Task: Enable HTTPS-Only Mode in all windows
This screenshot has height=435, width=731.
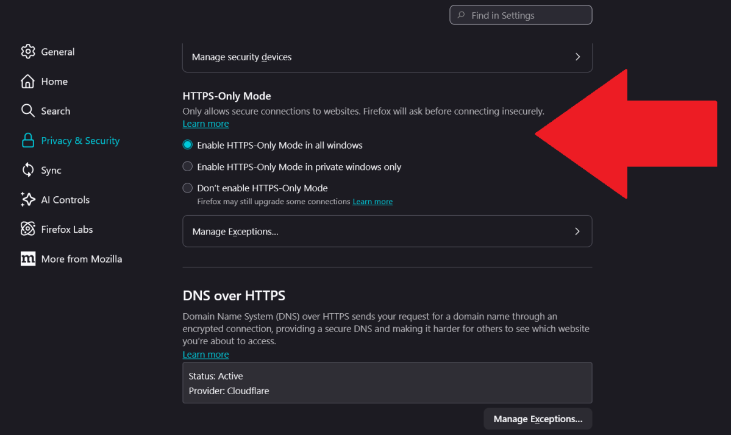Action: coord(187,145)
